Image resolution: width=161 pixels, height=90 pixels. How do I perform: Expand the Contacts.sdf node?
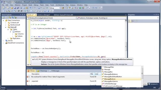6,23
